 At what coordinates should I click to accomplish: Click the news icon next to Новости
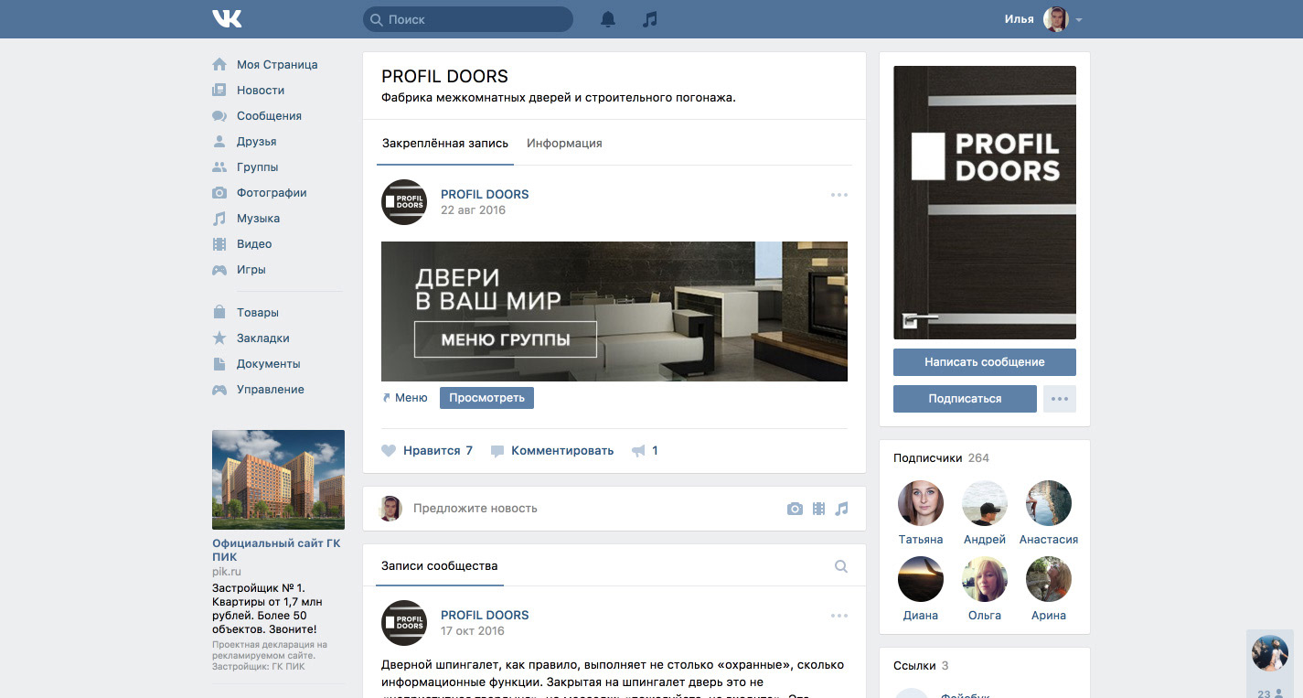click(219, 91)
